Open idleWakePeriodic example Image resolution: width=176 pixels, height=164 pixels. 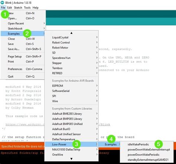tap(147, 144)
